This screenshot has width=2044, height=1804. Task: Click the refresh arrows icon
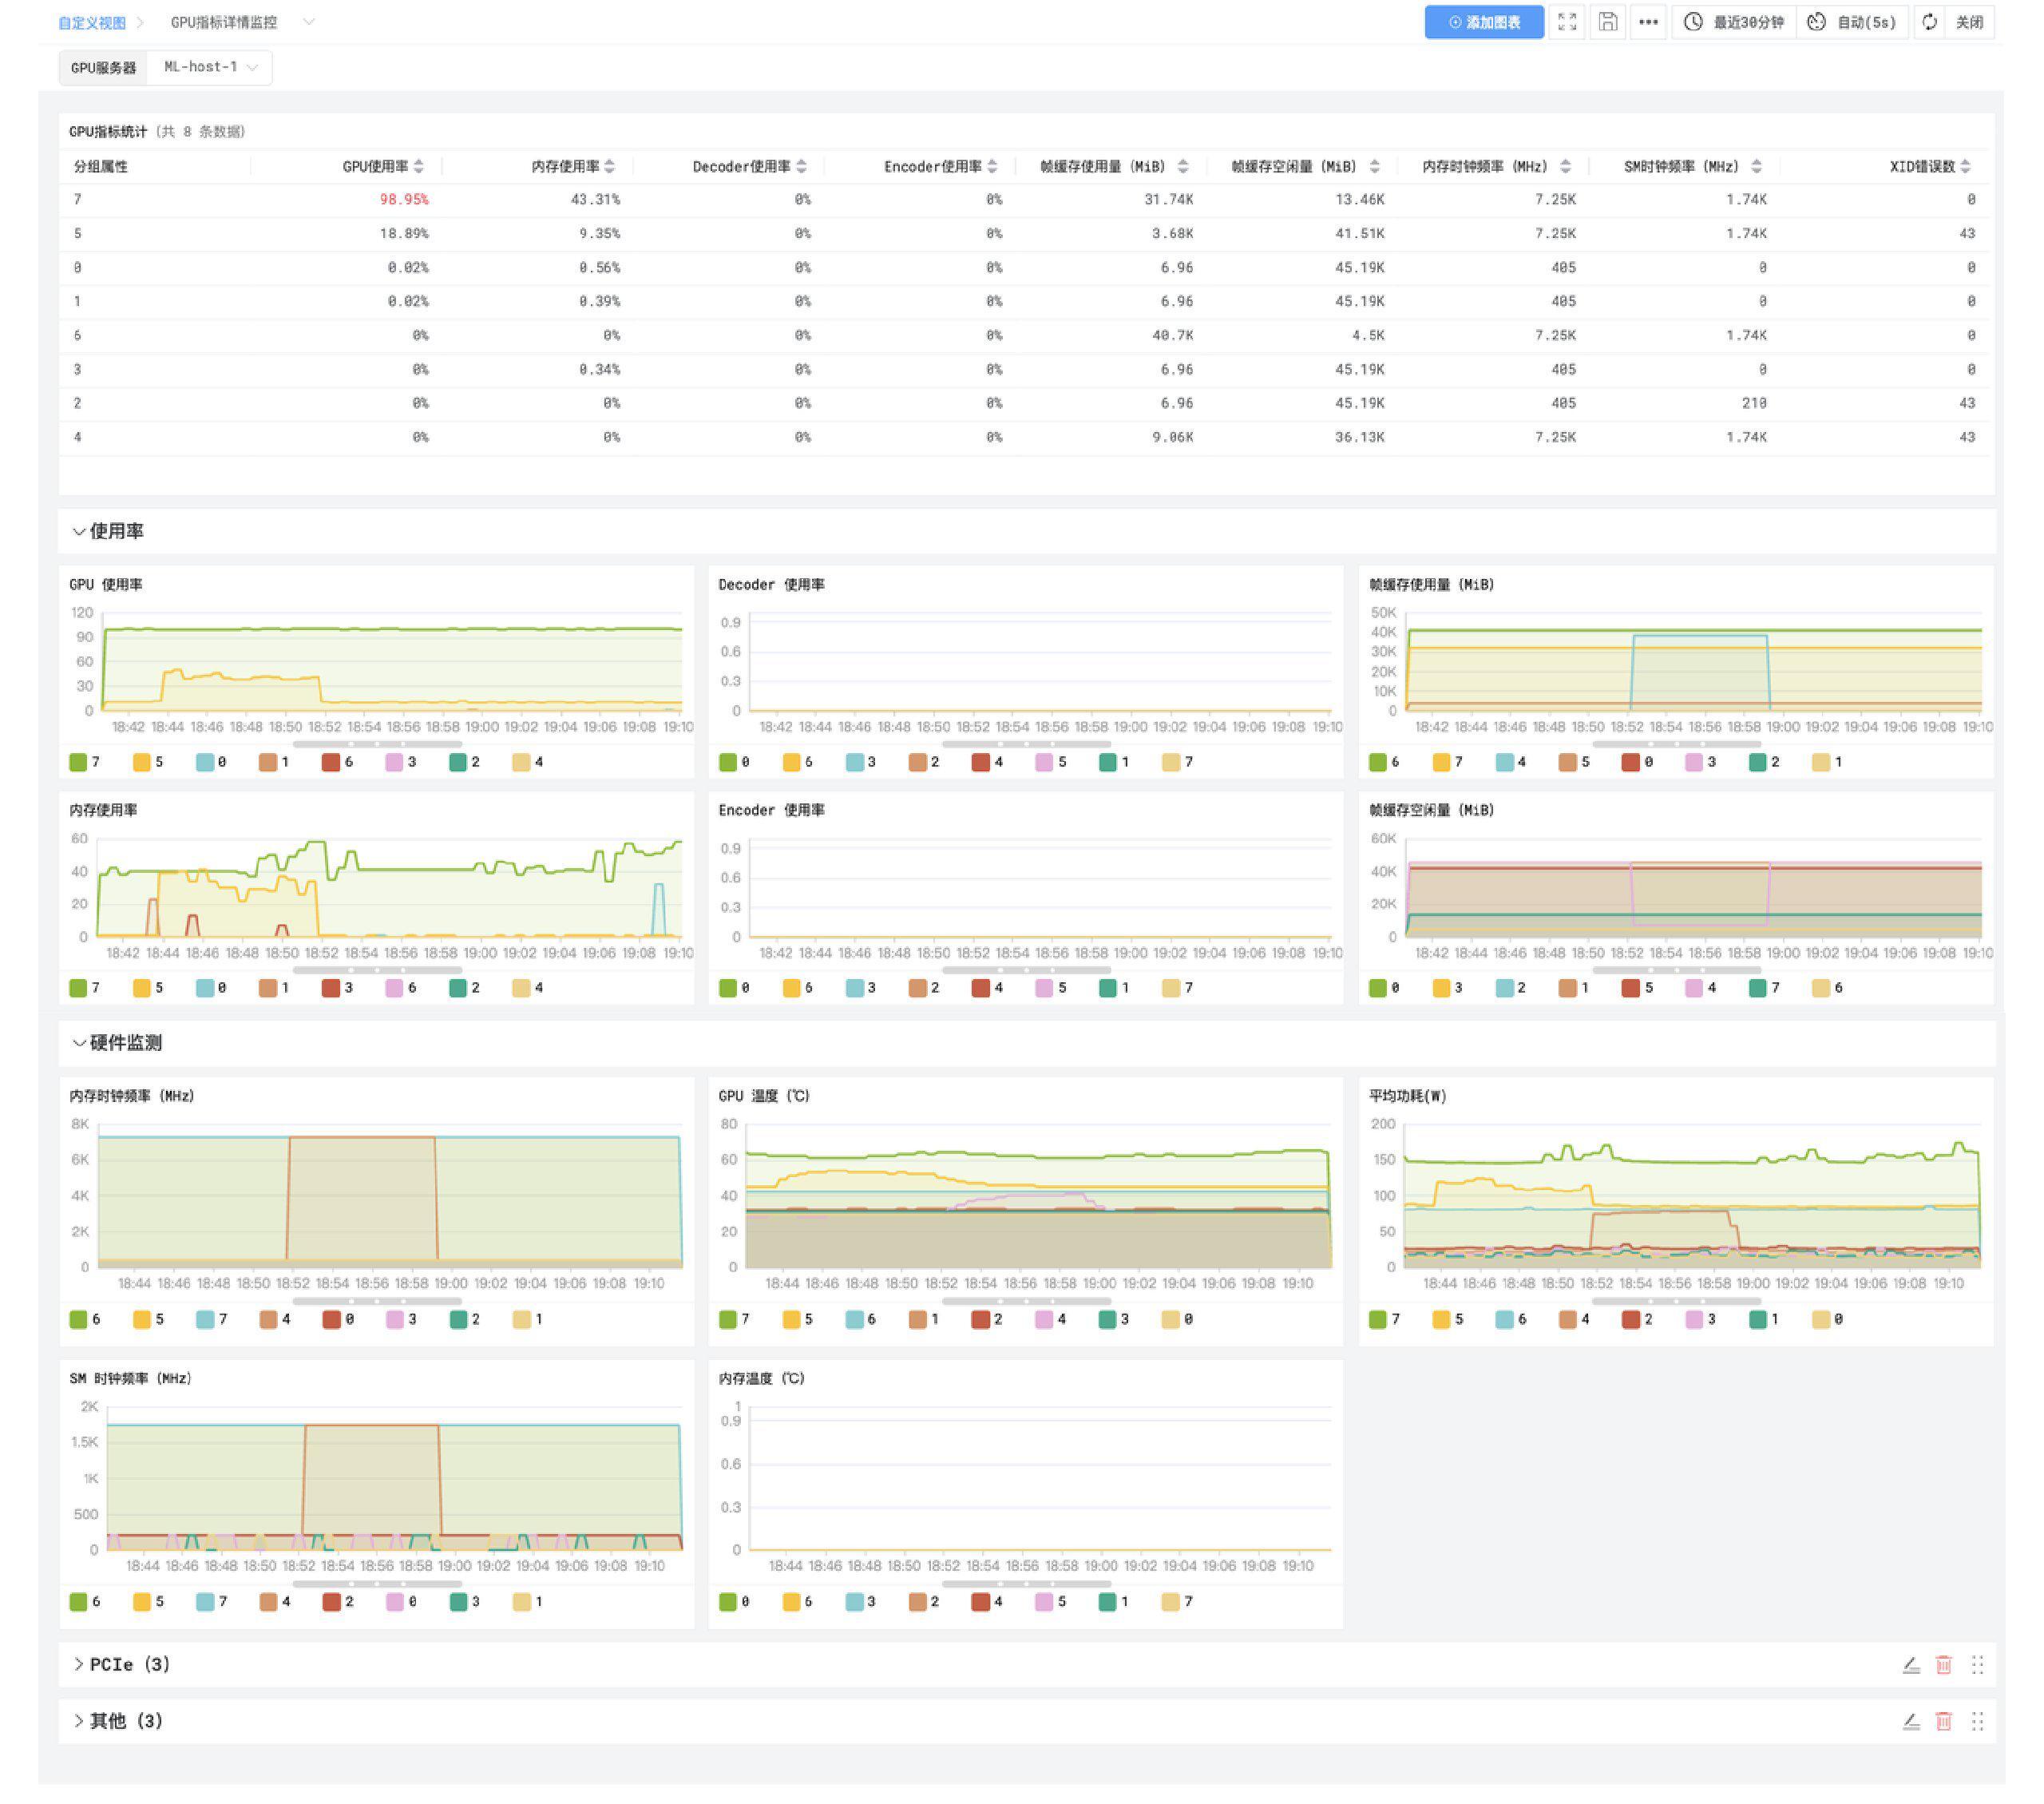[x=1929, y=22]
